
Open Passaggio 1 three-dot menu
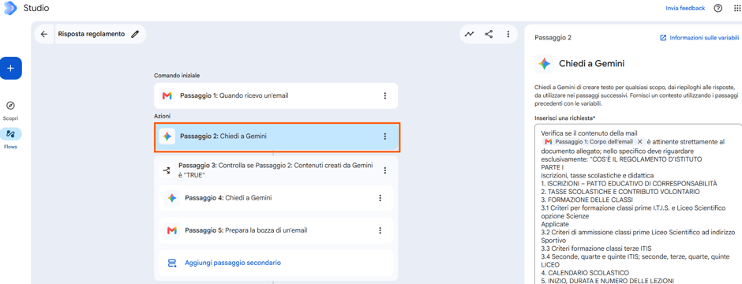tap(384, 96)
